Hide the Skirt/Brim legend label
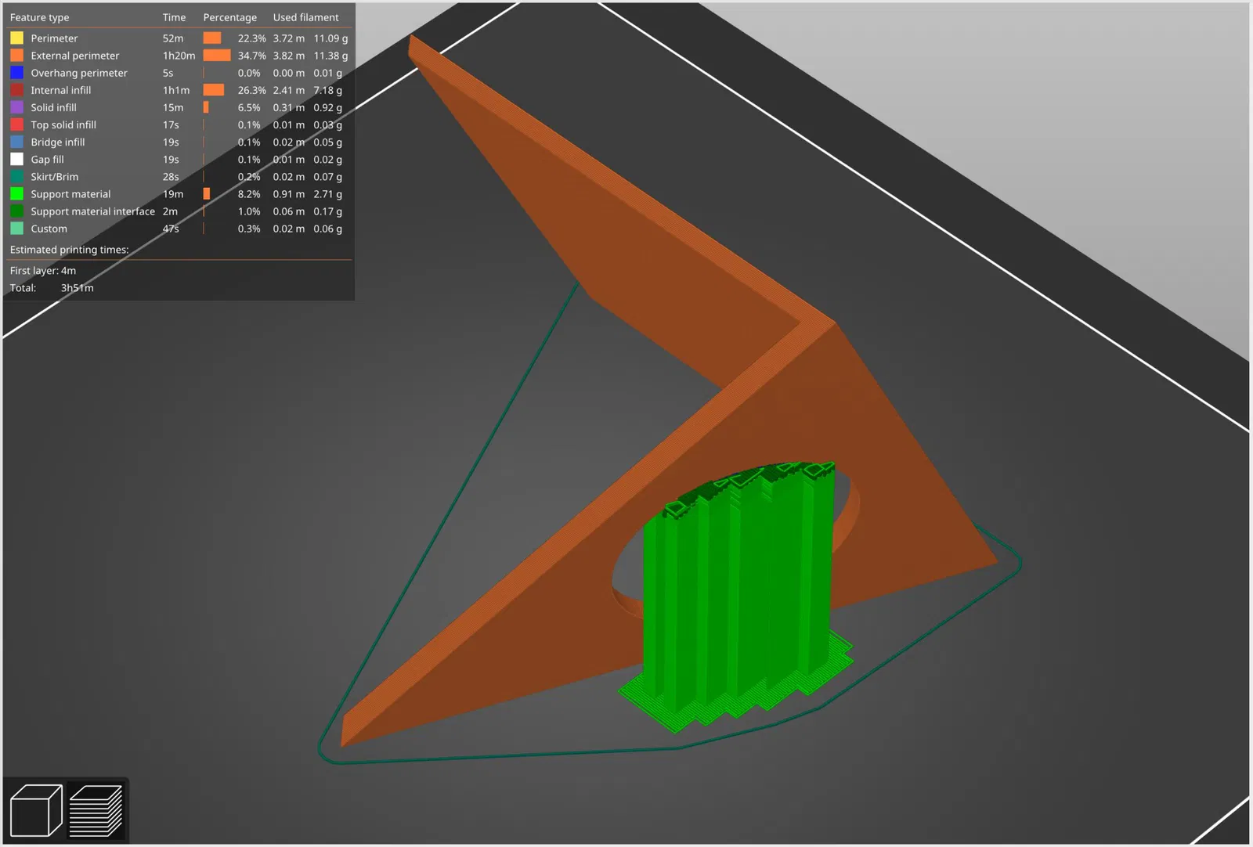 coord(55,177)
